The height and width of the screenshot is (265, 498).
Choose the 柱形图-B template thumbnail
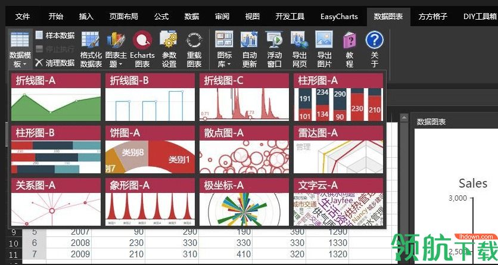56,149
